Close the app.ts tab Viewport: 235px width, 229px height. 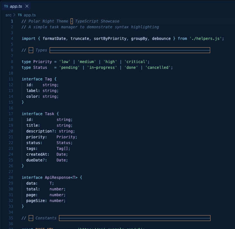click(x=27, y=6)
